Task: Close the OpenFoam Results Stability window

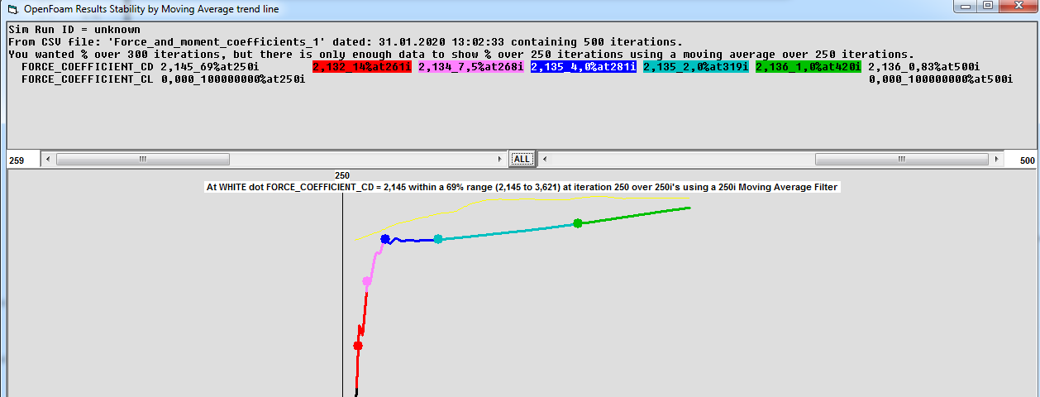Action: (1018, 7)
